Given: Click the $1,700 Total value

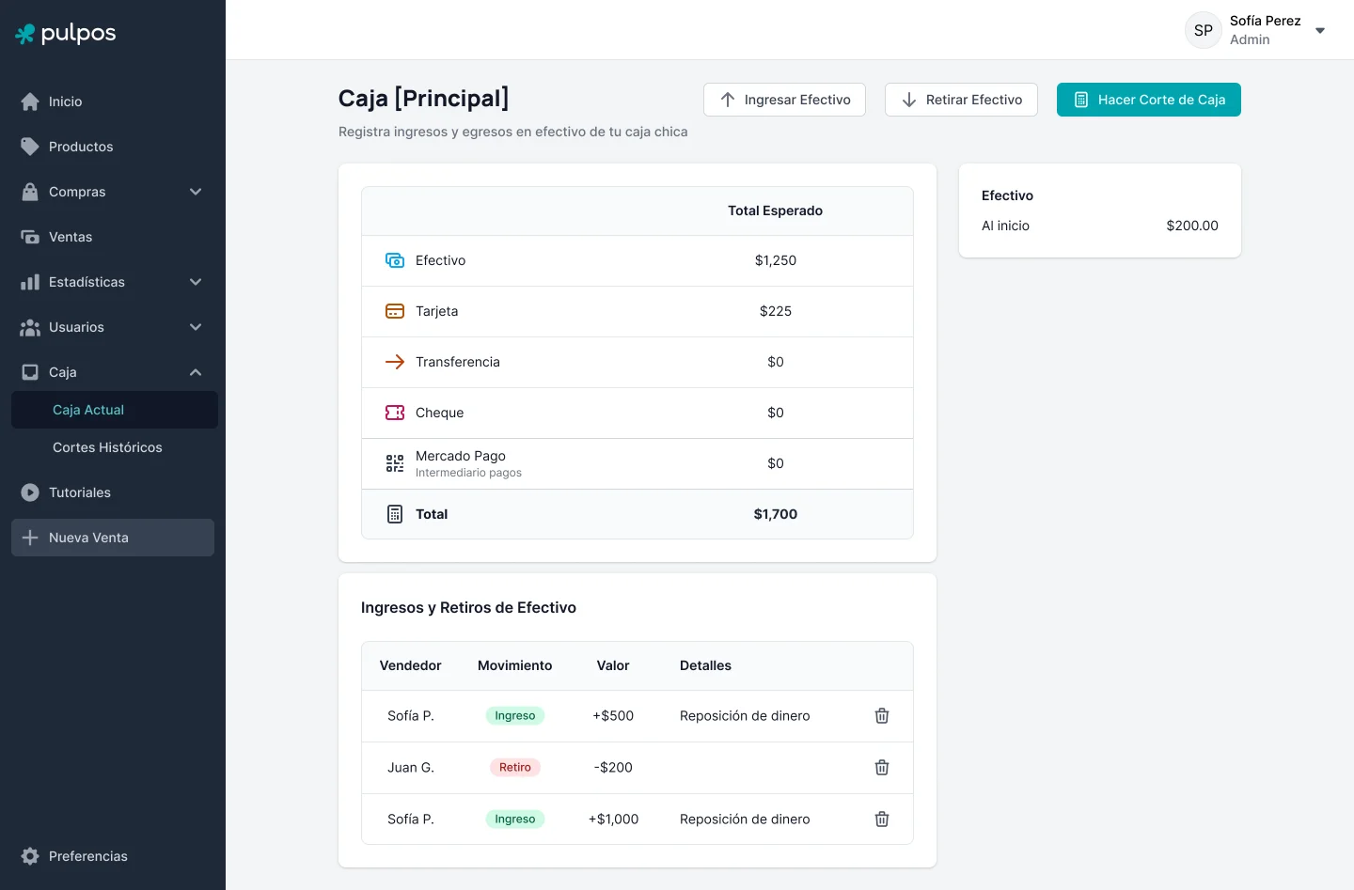Looking at the screenshot, I should 776,514.
